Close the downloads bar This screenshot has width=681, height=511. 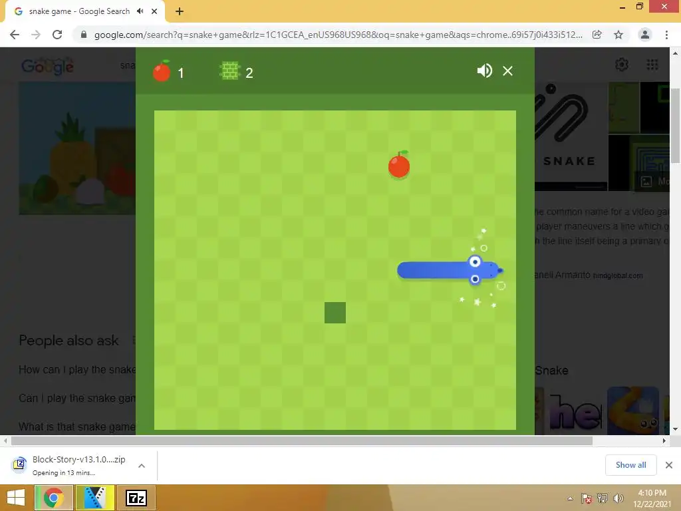(669, 465)
